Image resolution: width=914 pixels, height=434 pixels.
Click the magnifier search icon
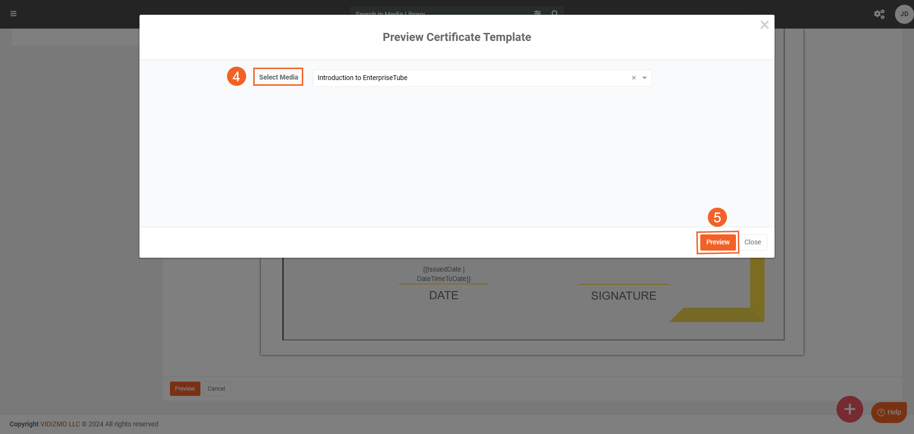pos(555,13)
